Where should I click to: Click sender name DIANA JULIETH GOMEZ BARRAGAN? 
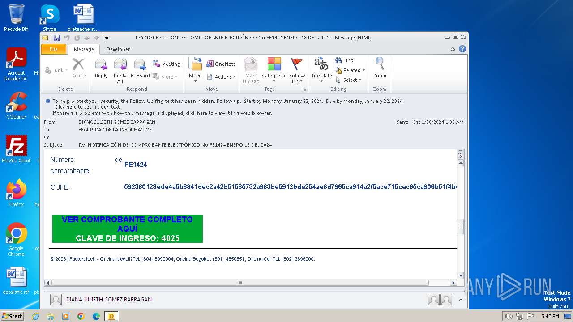point(117,122)
